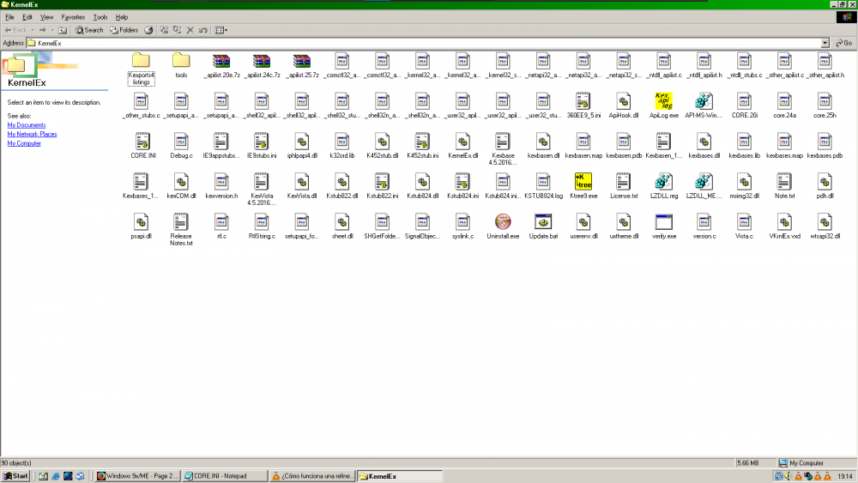858x483 pixels.
Task: Open the Tools menu
Action: pyautogui.click(x=100, y=17)
